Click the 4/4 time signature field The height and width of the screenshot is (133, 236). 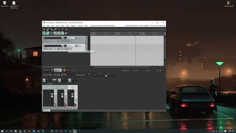95,75
